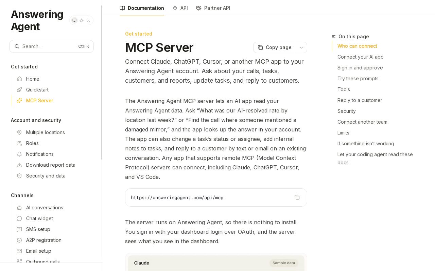The width and height of the screenshot is (435, 271).
Task: Switch to dark theme moon icon
Action: 88,20
